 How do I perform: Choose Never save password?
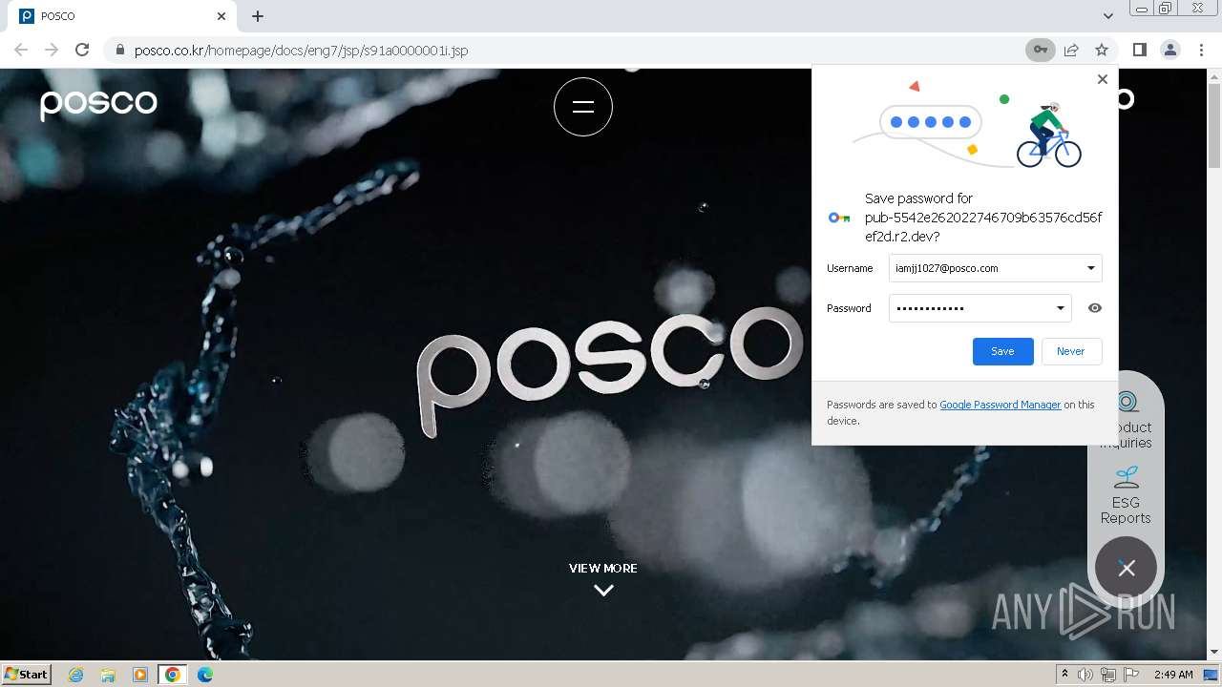point(1071,351)
